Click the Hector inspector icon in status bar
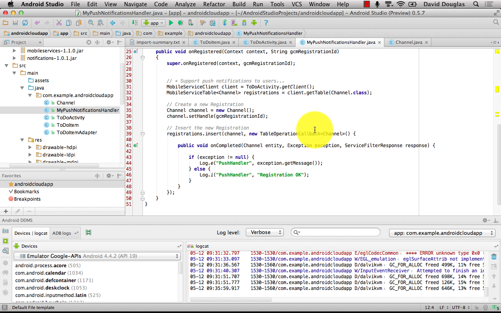The height and width of the screenshot is (313, 501). 486,308
